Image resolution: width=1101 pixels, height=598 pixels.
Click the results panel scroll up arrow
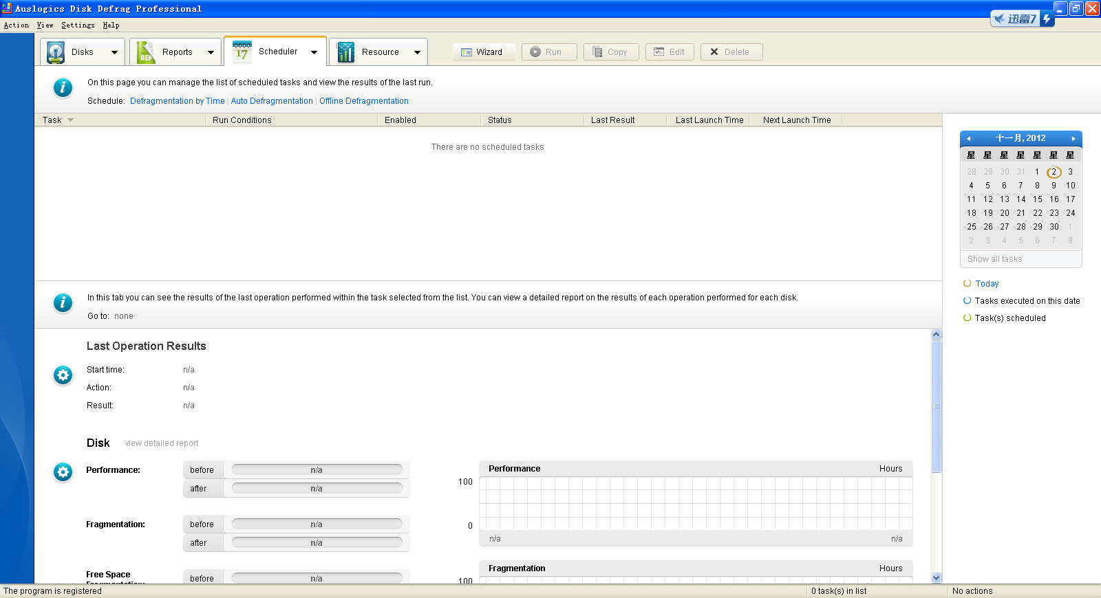tap(936, 335)
